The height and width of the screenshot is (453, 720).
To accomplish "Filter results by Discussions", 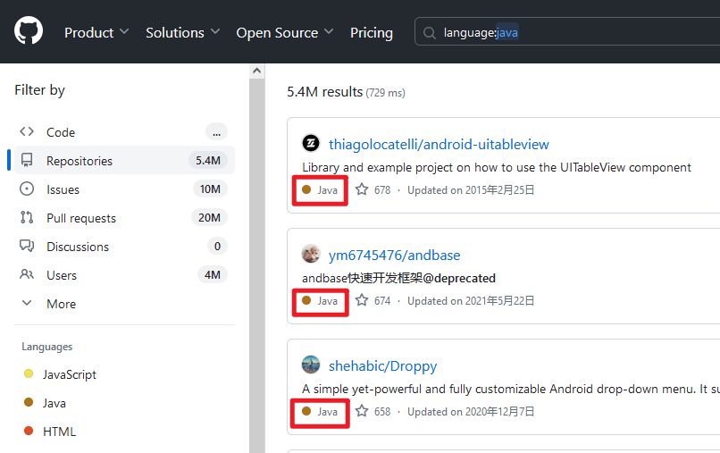I will pos(124,247).
